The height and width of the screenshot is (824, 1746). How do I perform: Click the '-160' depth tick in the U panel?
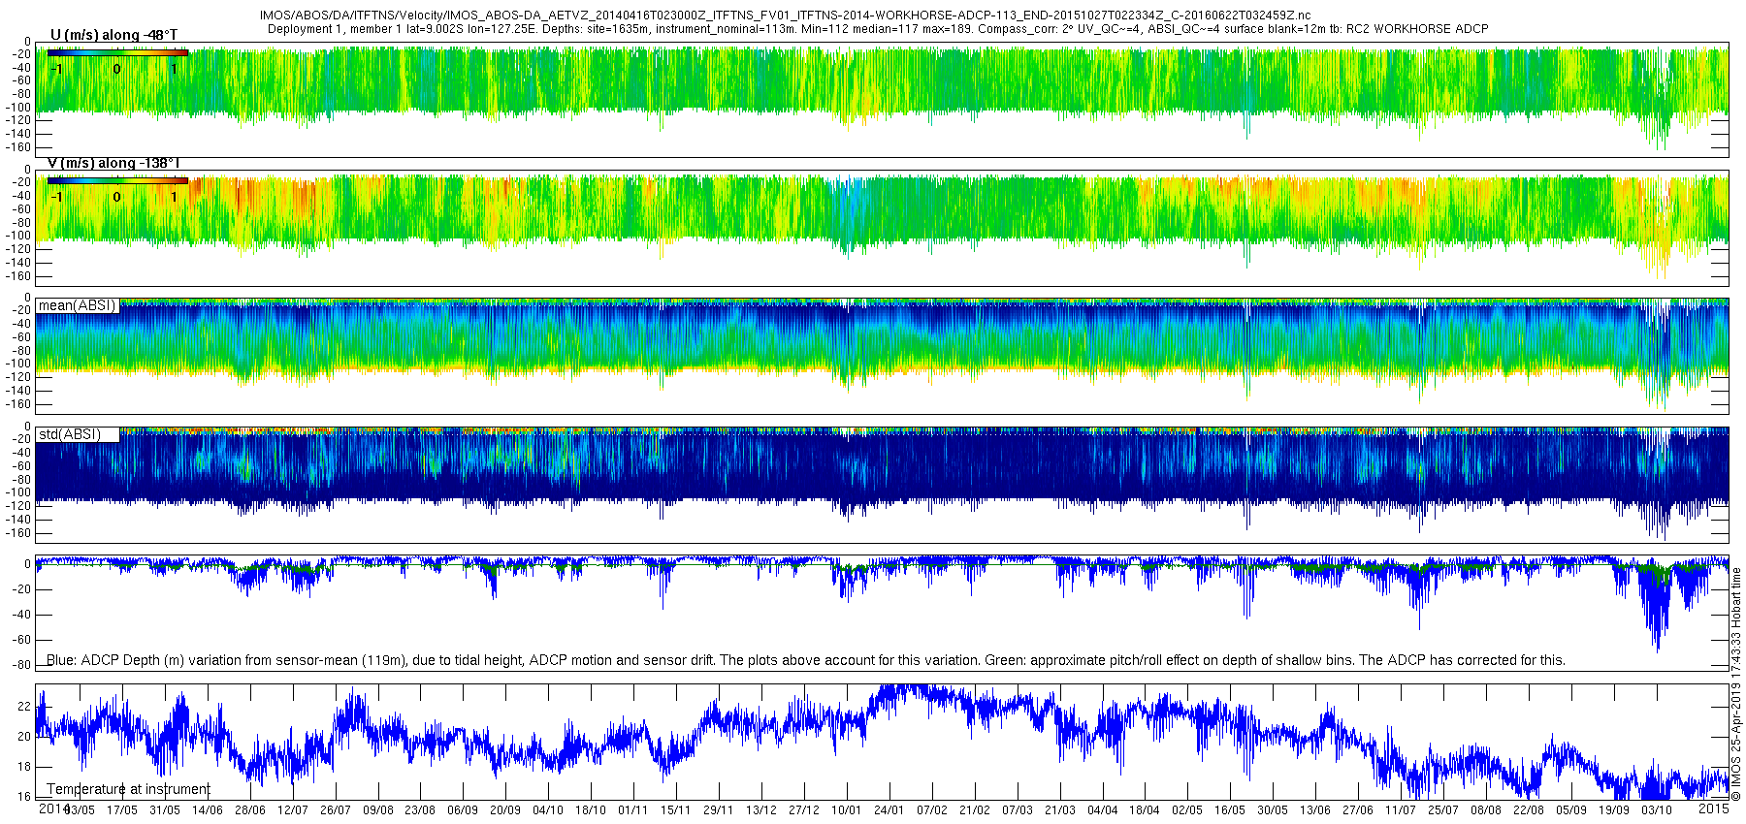point(18,148)
